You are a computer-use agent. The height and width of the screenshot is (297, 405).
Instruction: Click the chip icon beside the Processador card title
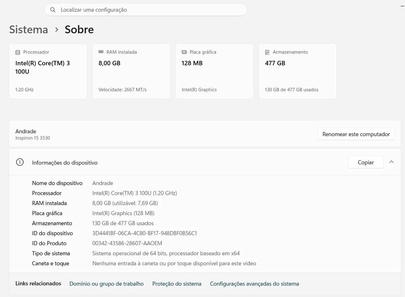pyautogui.click(x=18, y=52)
